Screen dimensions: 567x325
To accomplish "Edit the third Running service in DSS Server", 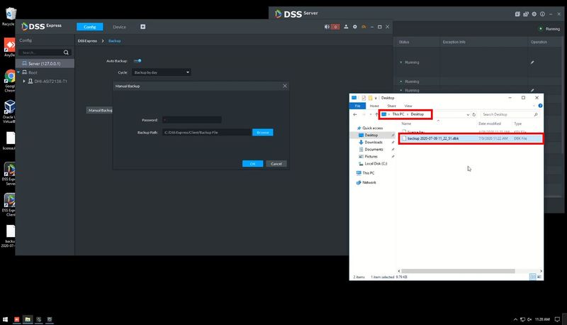I will tap(532, 90).
